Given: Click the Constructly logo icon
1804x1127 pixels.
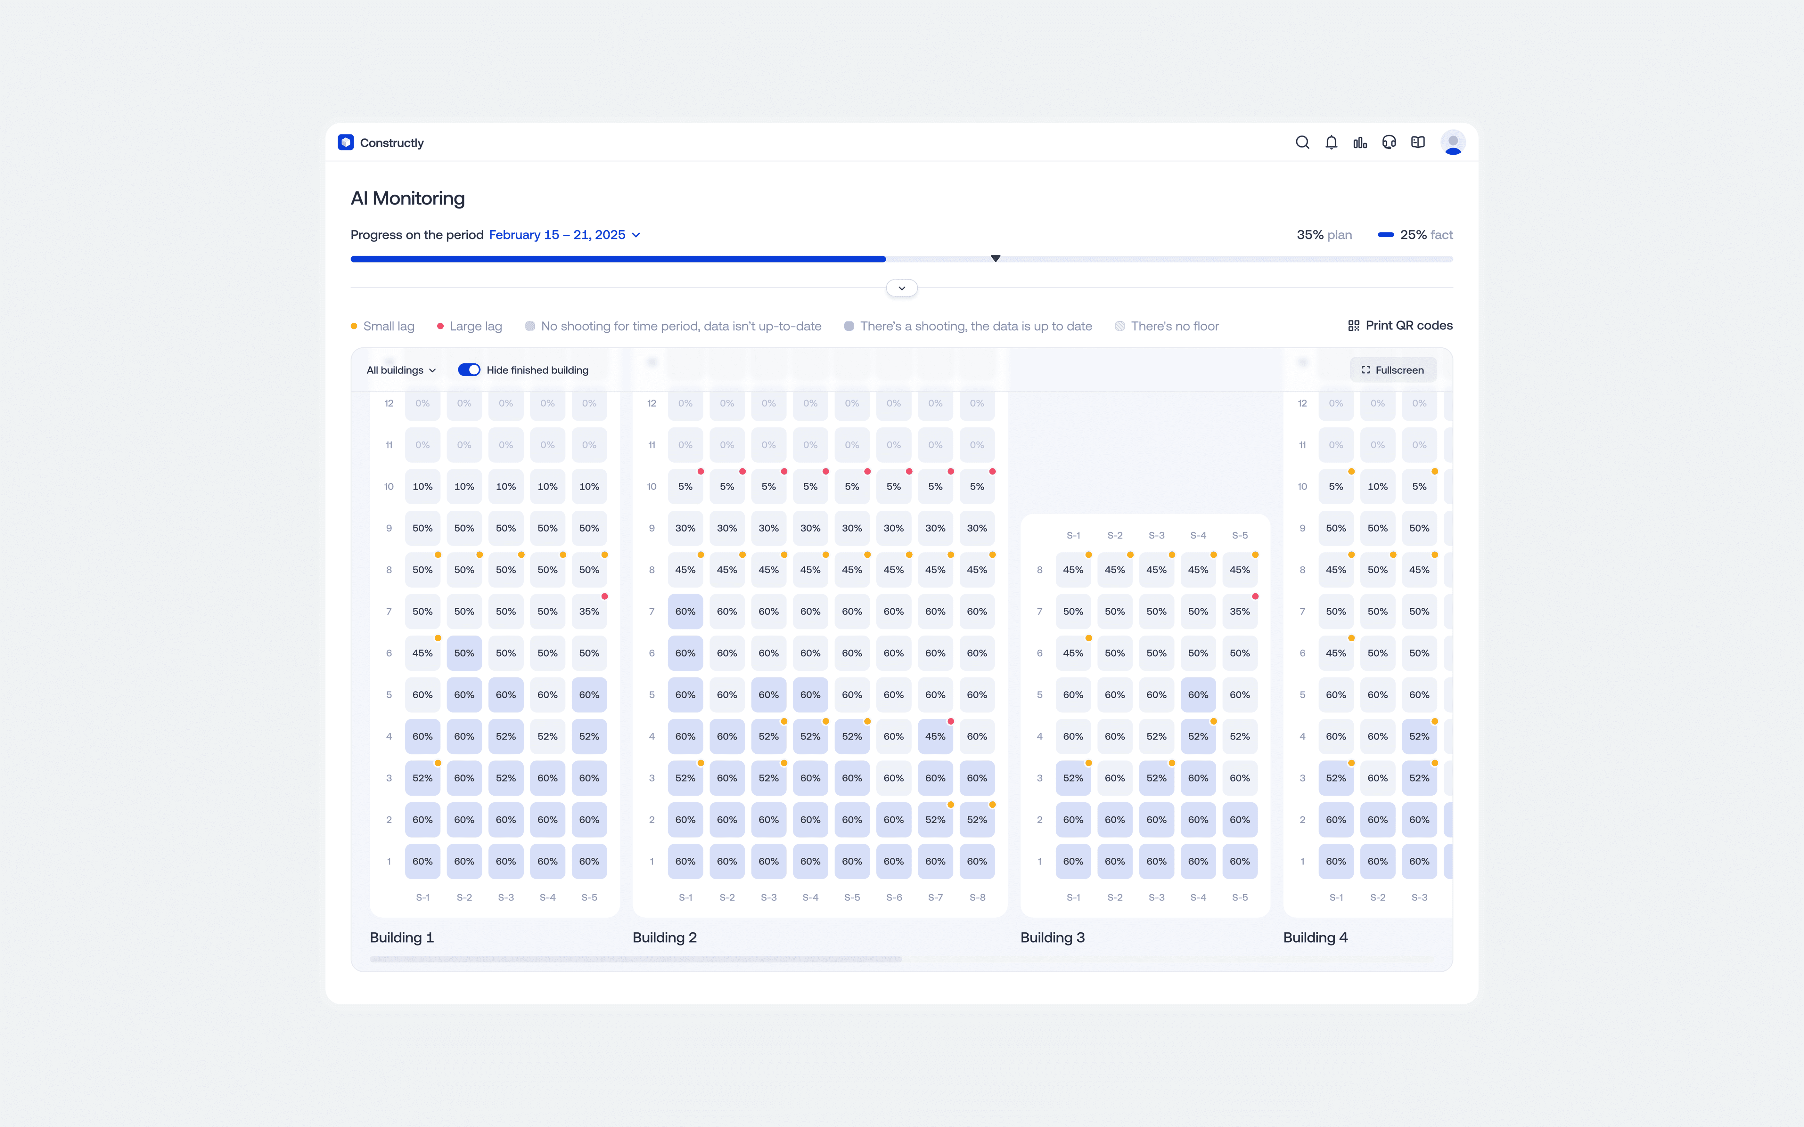Looking at the screenshot, I should (x=346, y=142).
